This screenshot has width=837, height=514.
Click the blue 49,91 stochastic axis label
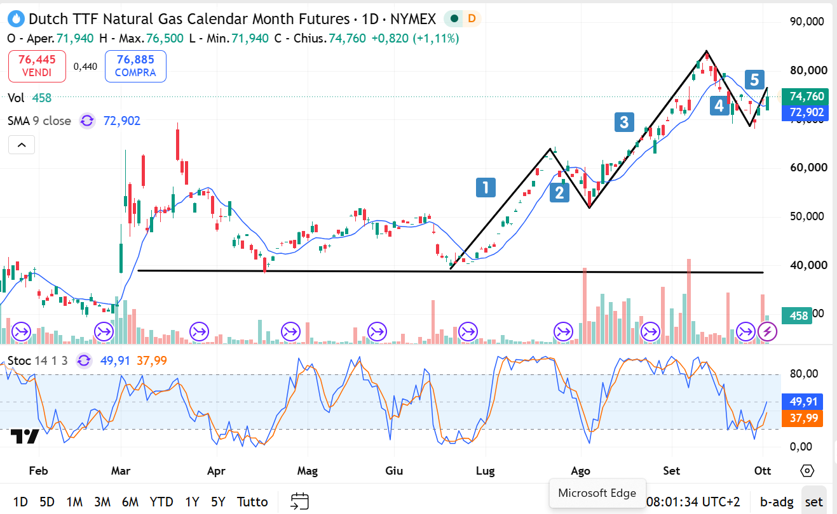pyautogui.click(x=801, y=402)
